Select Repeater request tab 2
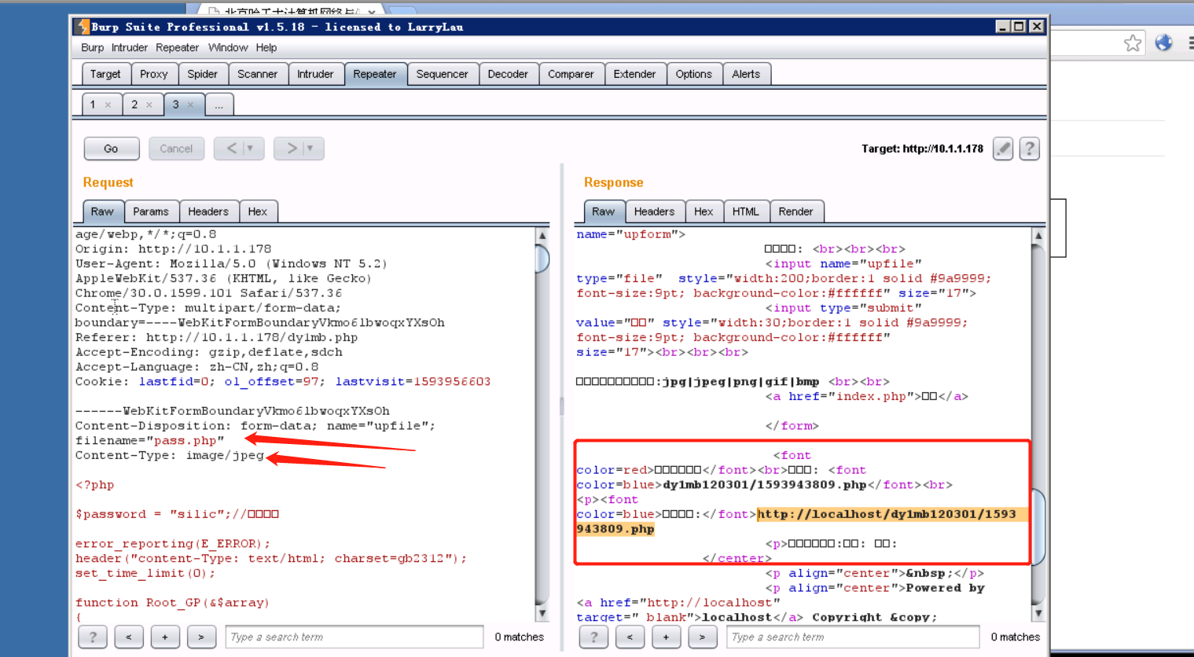 134,105
